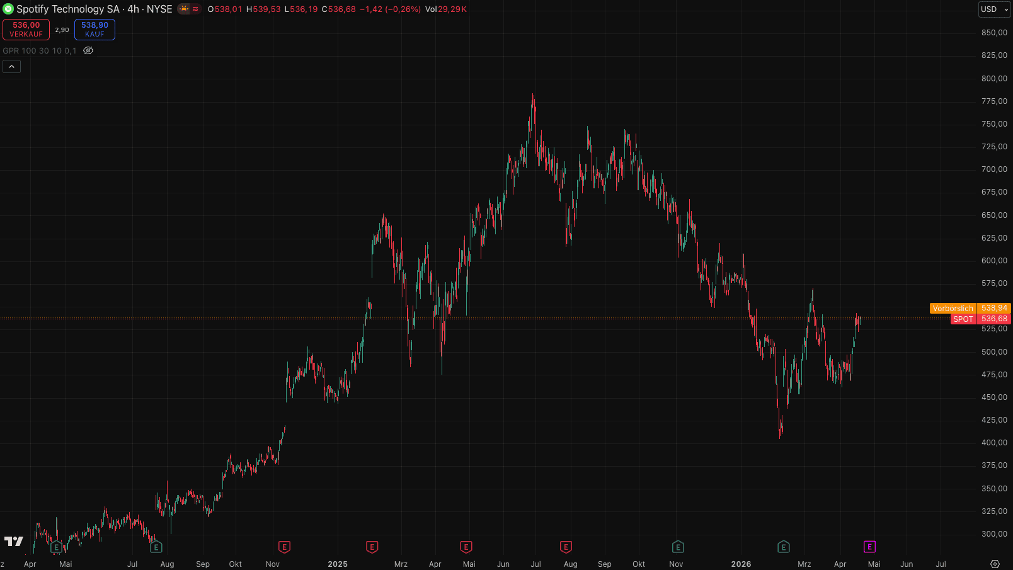1013x570 pixels.
Task: Click the pre-market sun session icon
Action: [184, 9]
